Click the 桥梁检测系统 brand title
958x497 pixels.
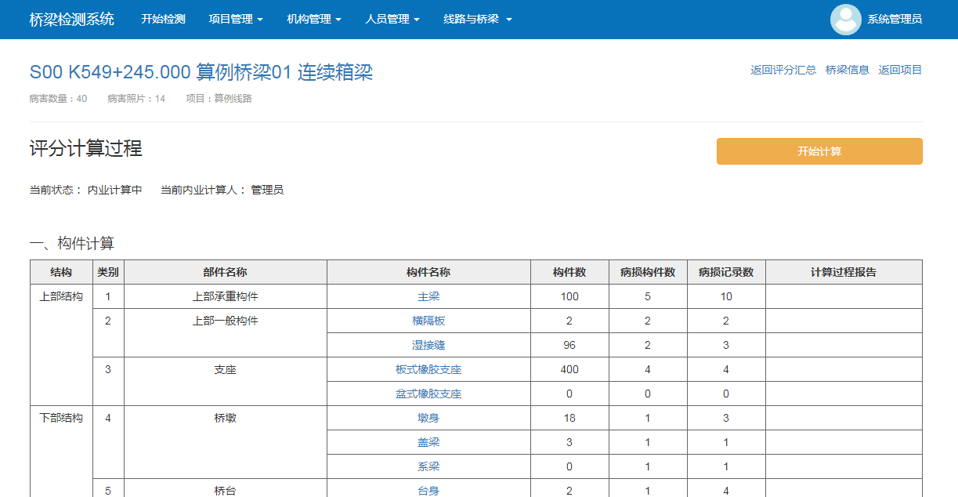72,20
